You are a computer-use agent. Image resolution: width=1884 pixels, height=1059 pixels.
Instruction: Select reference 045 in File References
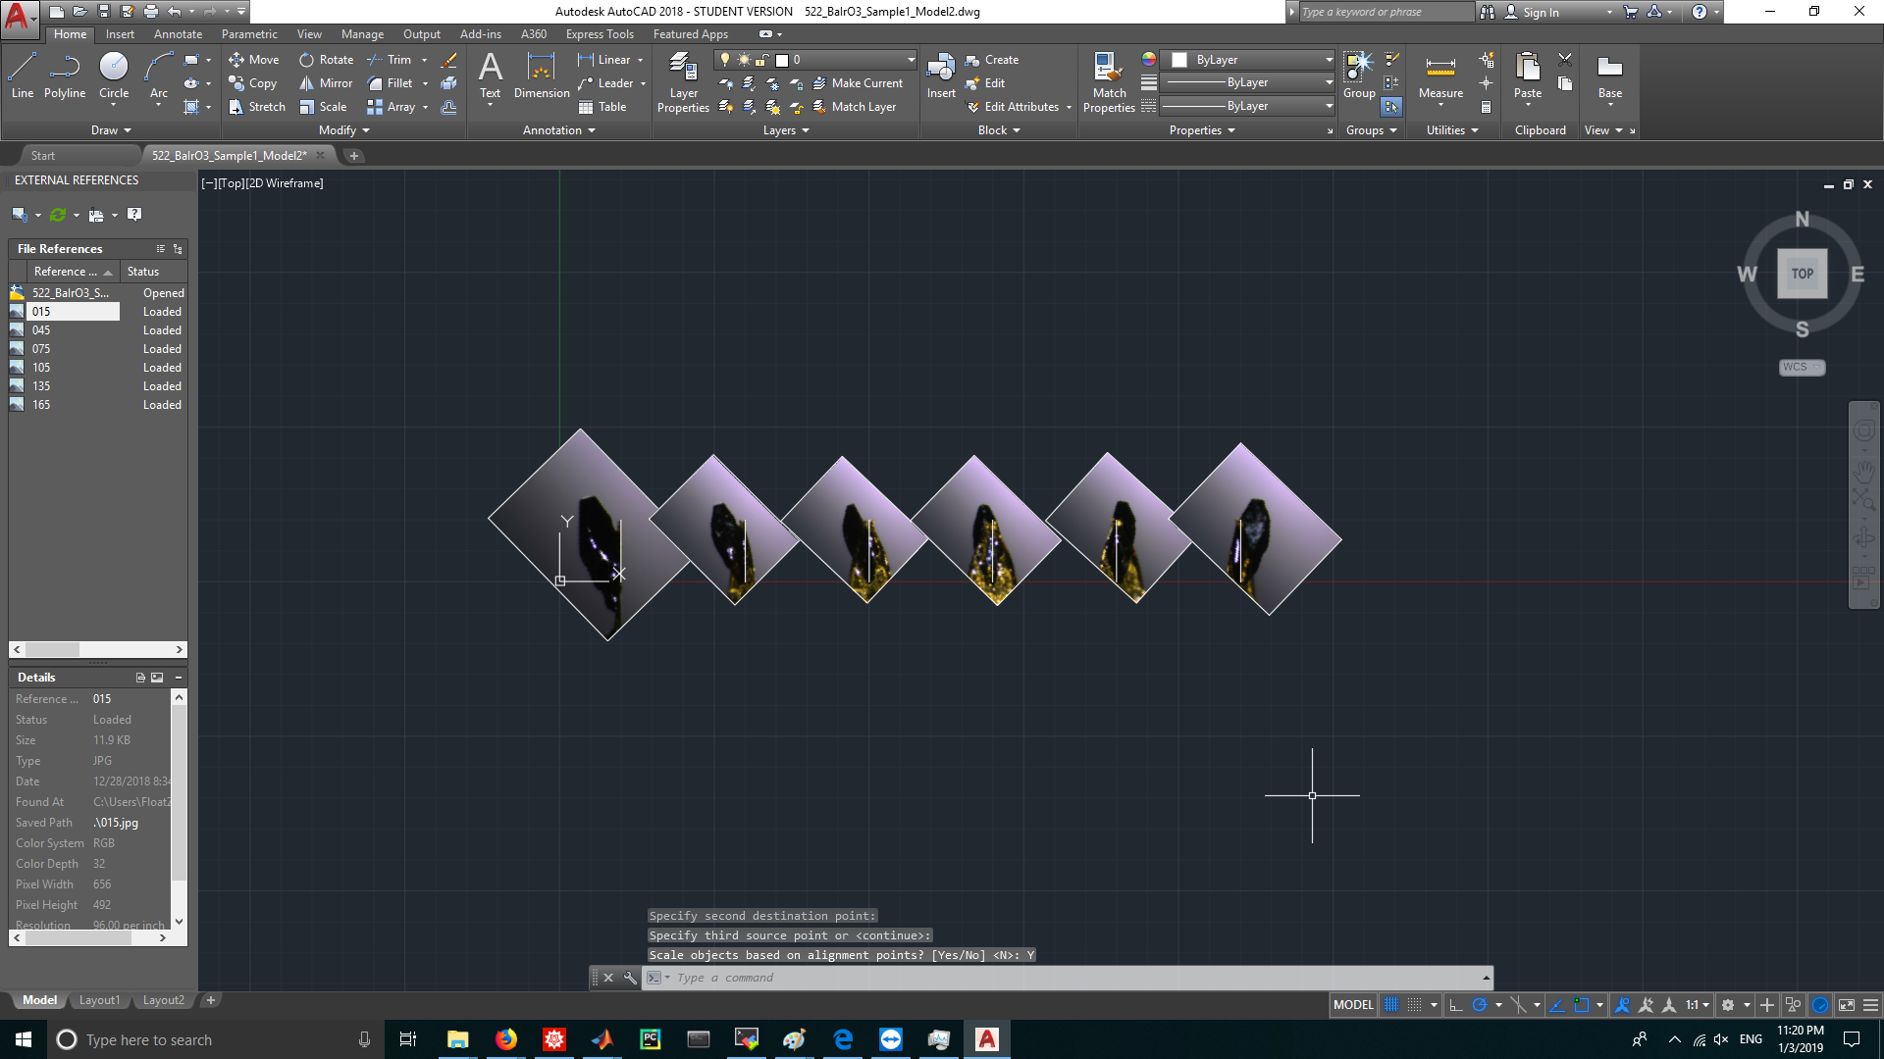pyautogui.click(x=97, y=330)
